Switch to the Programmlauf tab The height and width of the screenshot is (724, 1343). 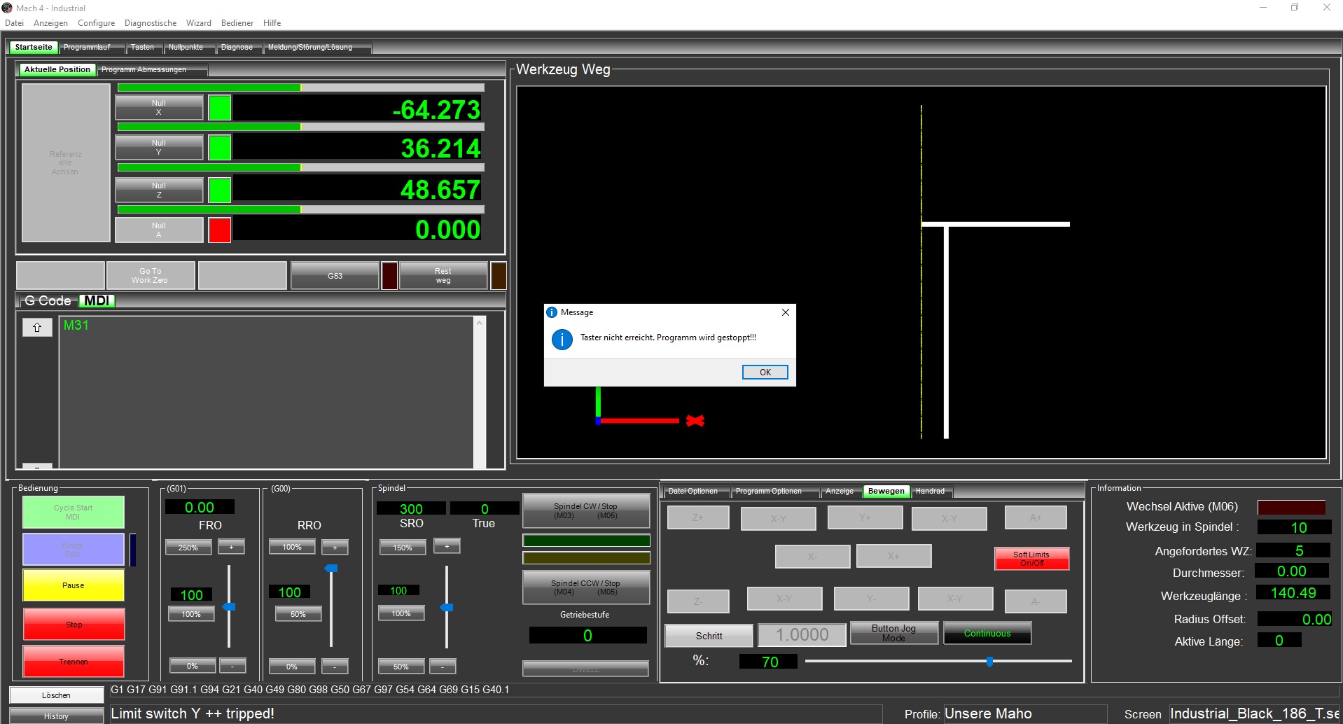point(87,48)
